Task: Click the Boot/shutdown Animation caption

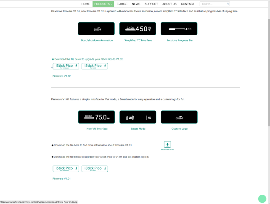Action: 97,40
